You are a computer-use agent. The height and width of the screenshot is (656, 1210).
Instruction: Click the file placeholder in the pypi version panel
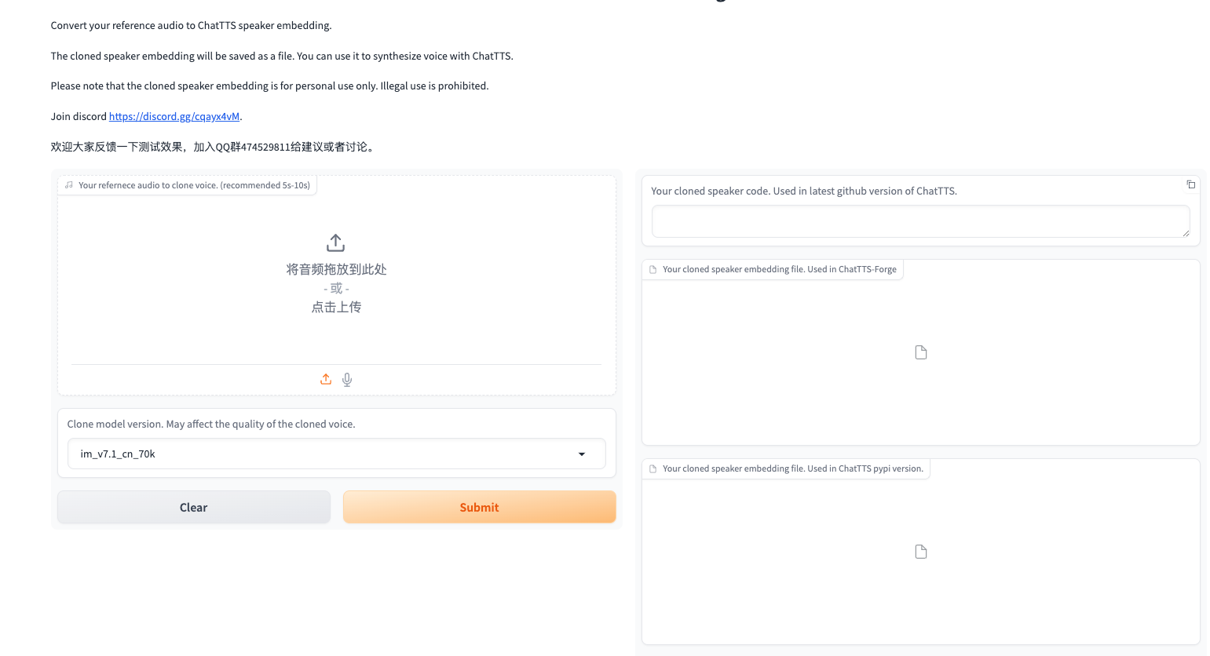[x=920, y=552]
